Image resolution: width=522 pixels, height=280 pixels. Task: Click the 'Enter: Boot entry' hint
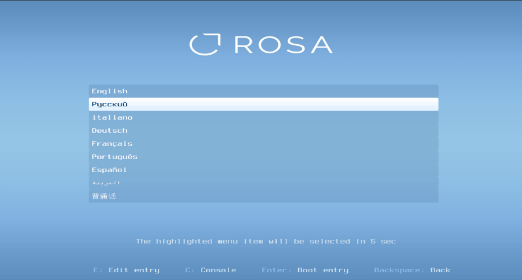point(305,270)
